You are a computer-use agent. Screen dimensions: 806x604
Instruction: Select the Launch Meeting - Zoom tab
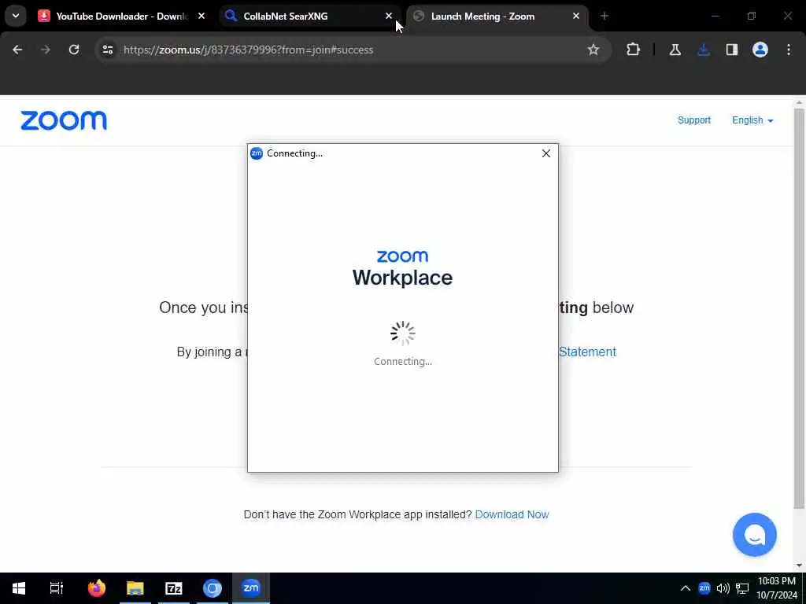(x=497, y=17)
